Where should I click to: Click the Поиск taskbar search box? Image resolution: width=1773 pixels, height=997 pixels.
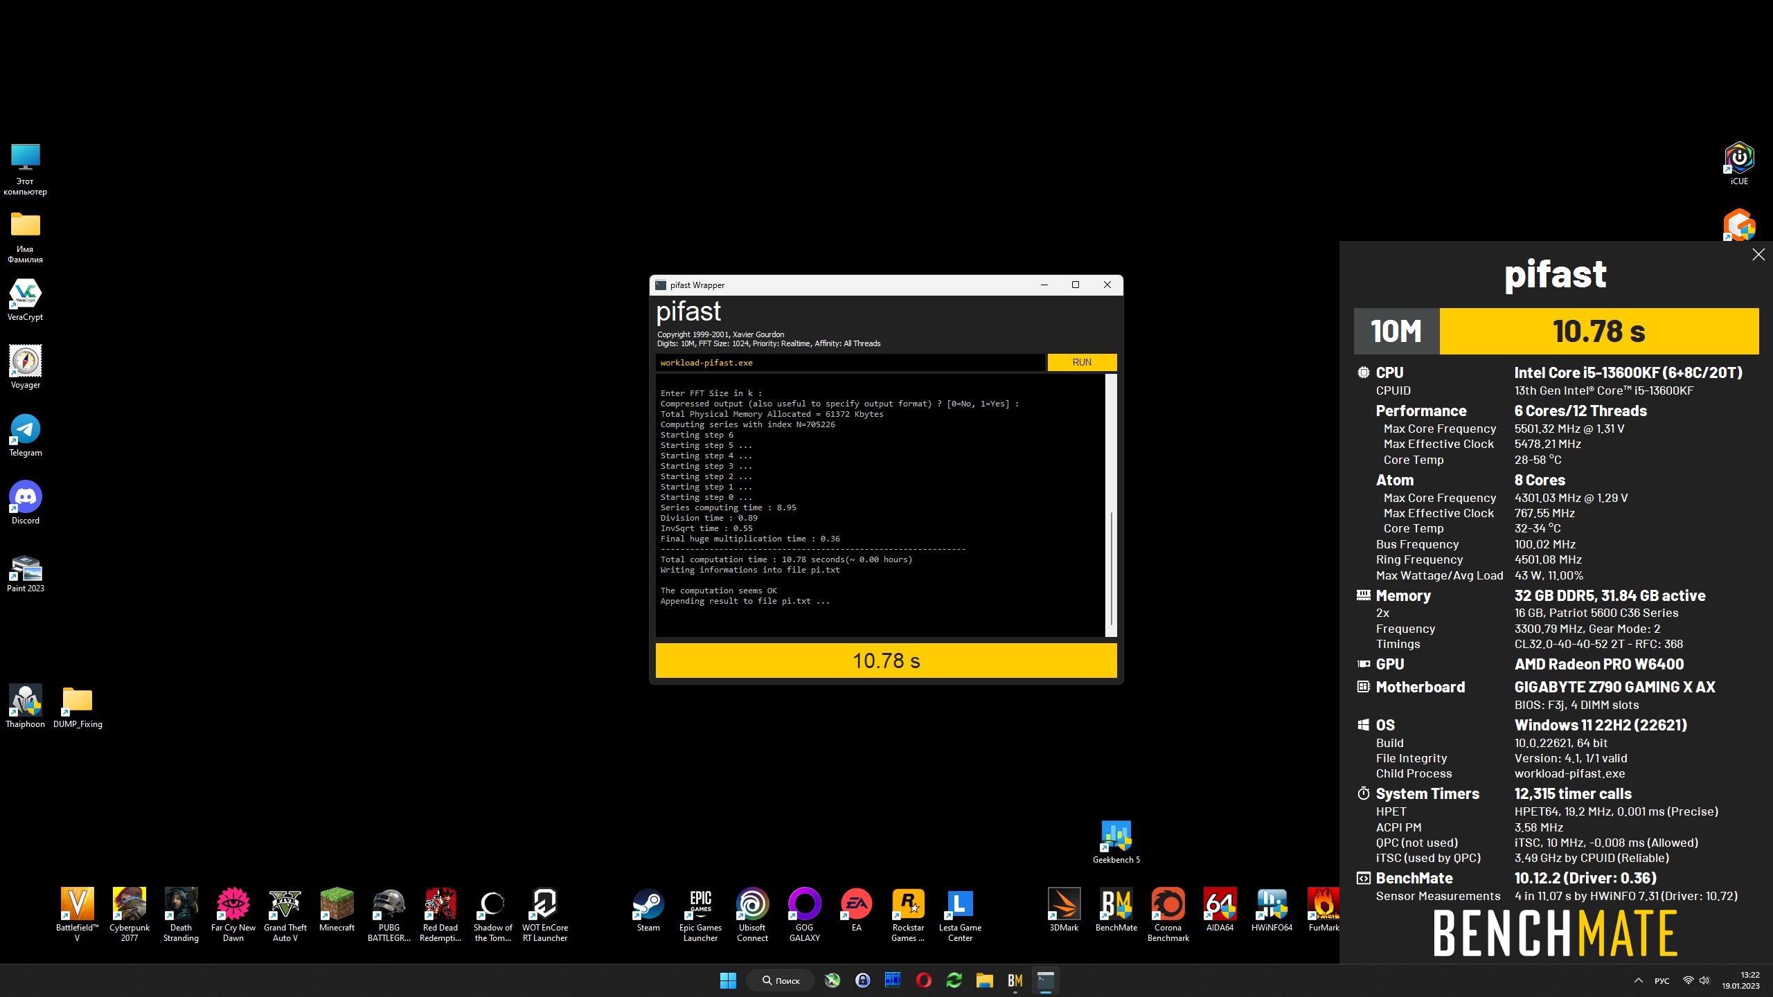[x=781, y=980]
